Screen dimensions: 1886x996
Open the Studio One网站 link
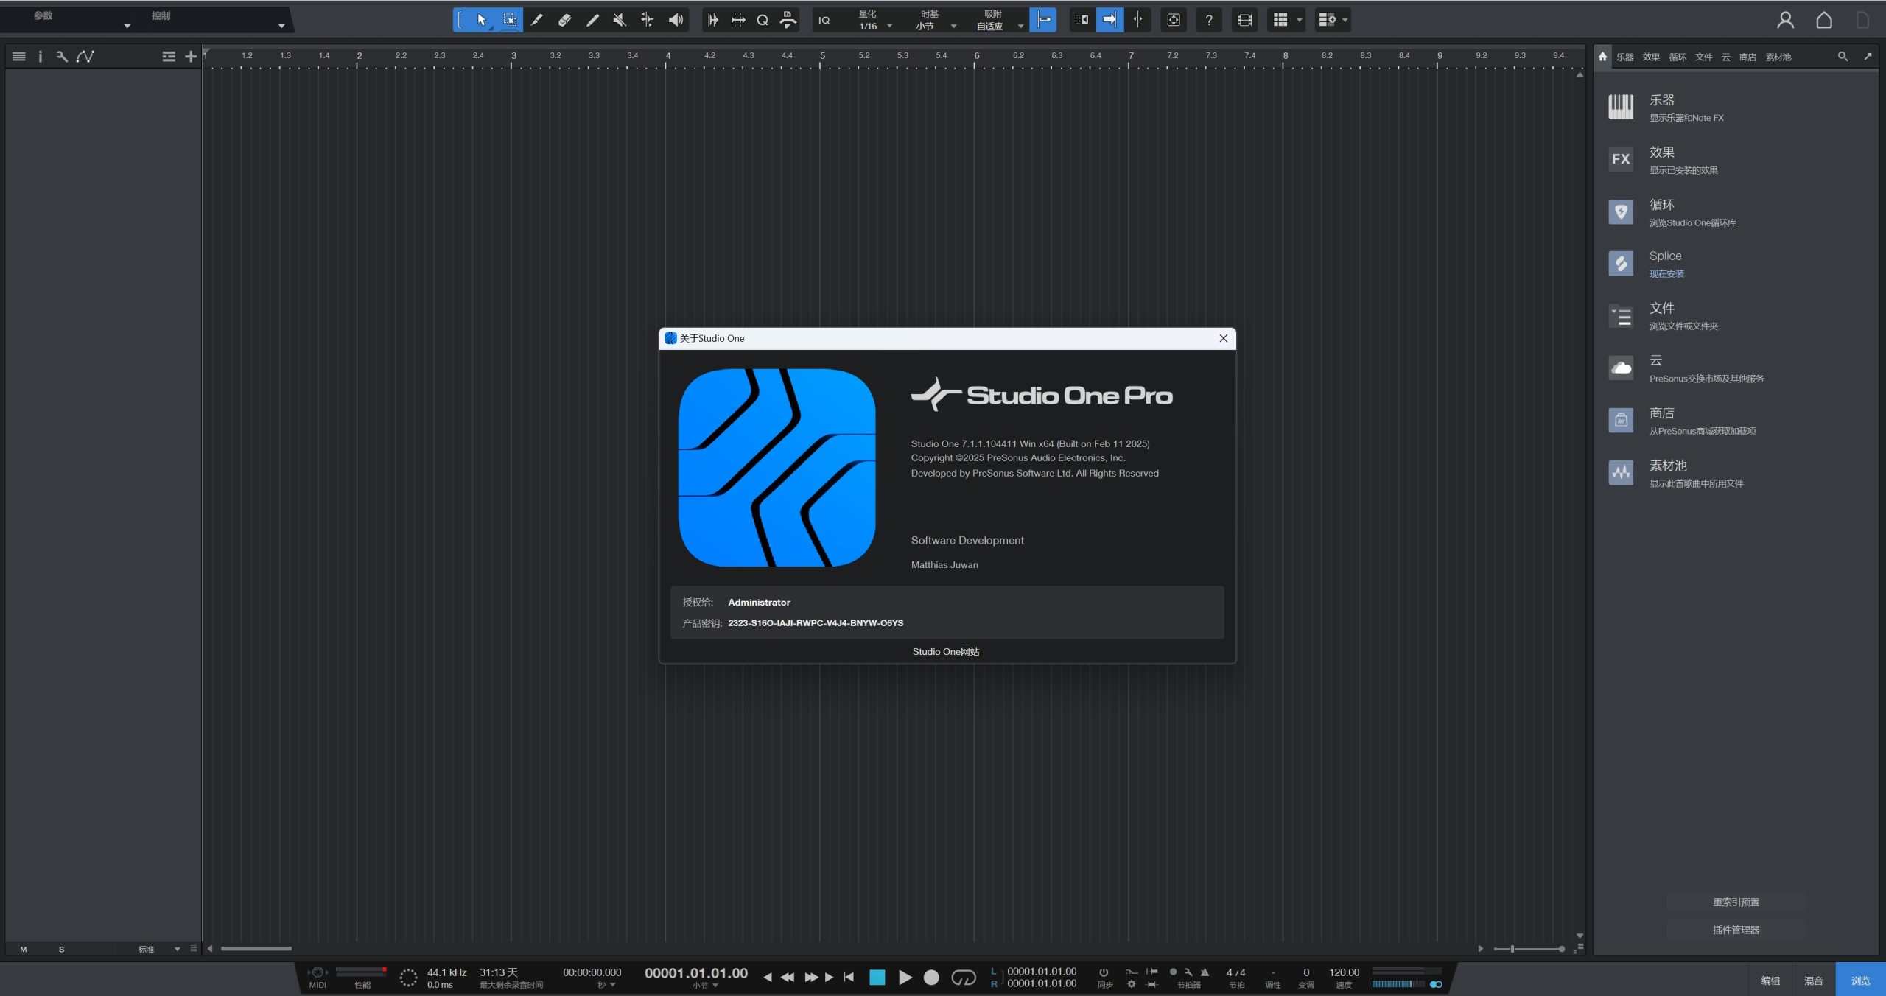[946, 651]
